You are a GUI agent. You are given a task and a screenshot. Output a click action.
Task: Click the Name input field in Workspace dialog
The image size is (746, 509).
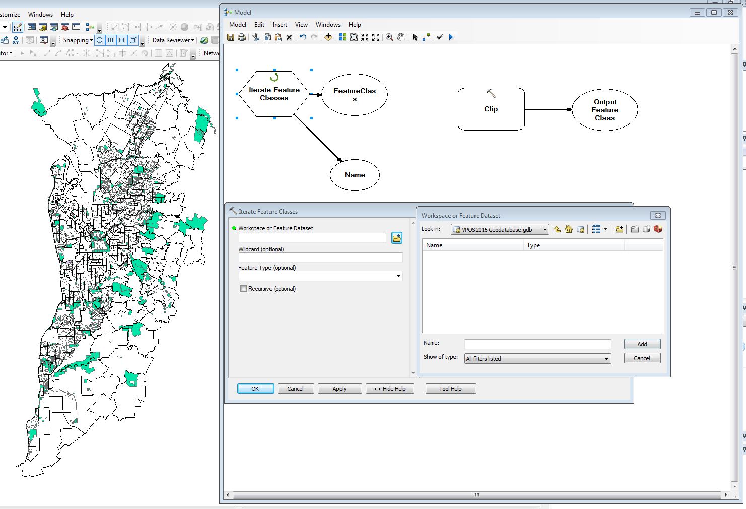click(536, 343)
